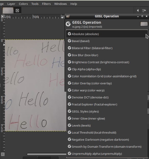Viewport: 149px width, 159px height.
Task: Open the text tool options tab icon
Action: (x=144, y=11)
